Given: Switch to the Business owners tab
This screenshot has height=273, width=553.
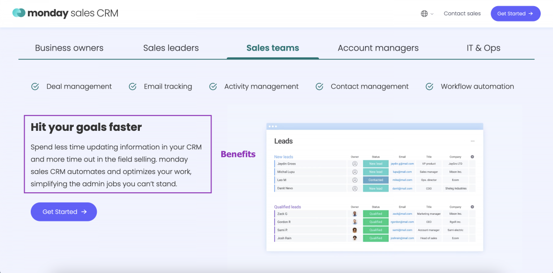Looking at the screenshot, I should [69, 48].
